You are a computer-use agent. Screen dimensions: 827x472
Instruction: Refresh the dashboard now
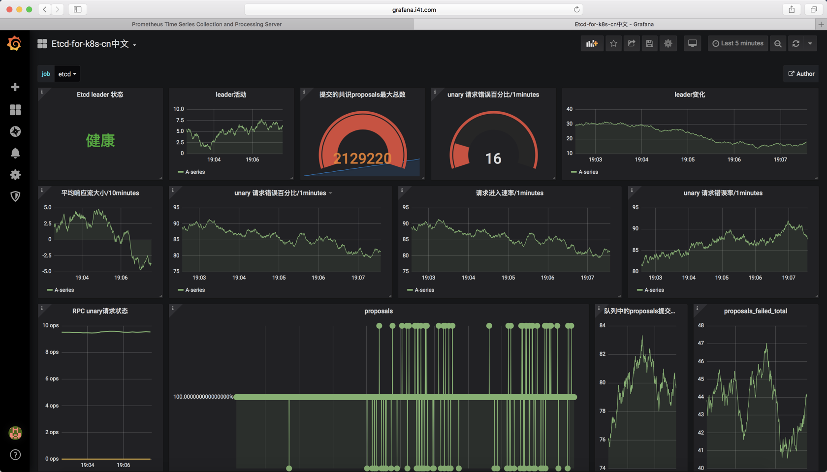pyautogui.click(x=795, y=43)
